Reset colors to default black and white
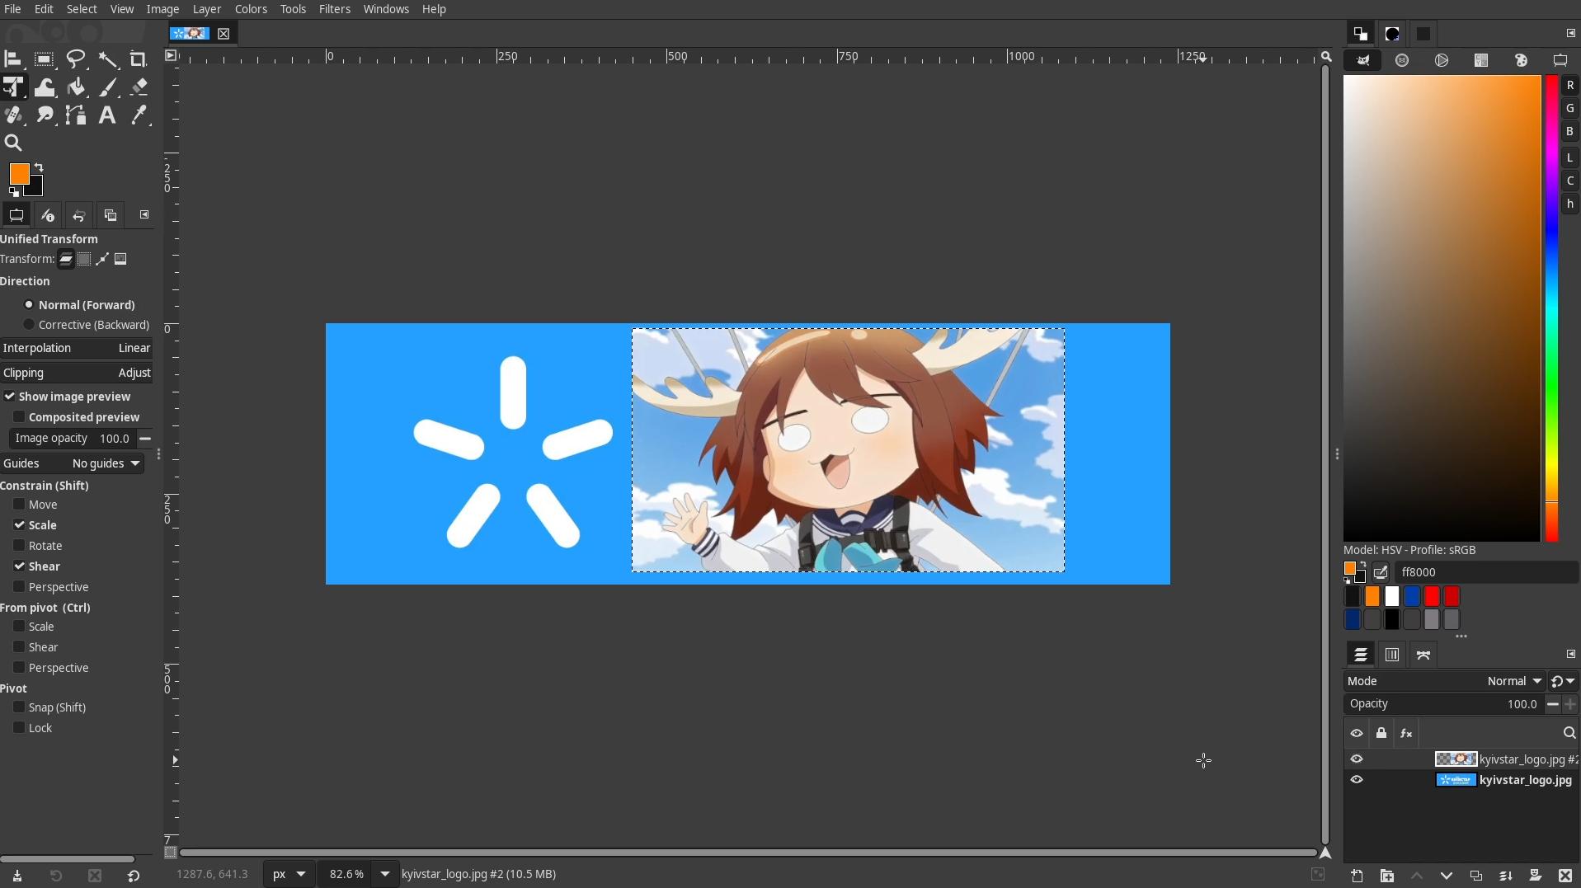Viewport: 1581px width, 888px height. 13,192
